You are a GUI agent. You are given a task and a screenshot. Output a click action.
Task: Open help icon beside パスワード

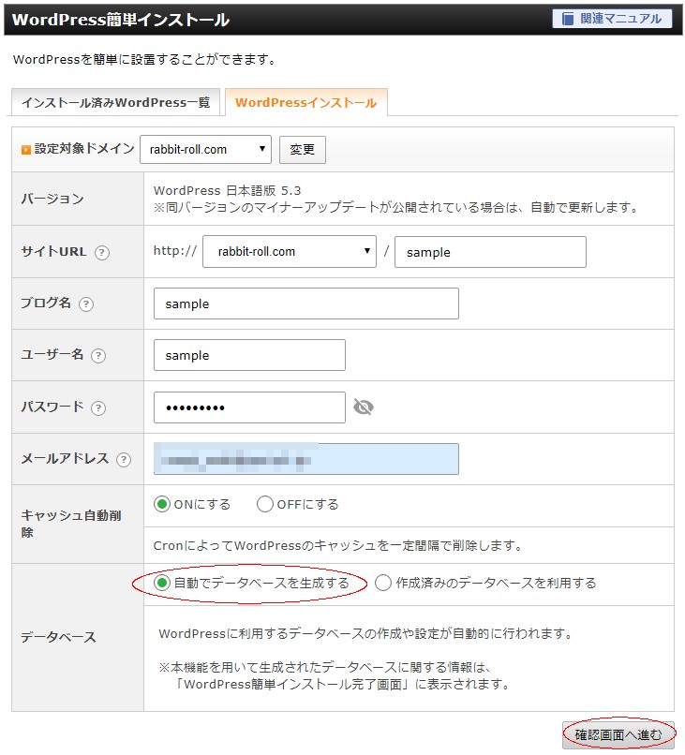point(98,407)
